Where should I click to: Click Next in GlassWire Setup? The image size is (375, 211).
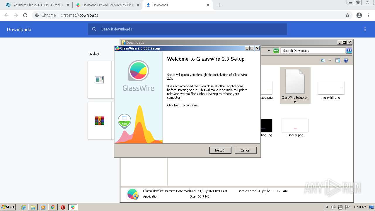[x=220, y=150]
